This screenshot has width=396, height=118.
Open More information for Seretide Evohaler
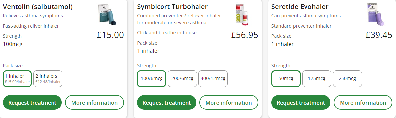click(363, 103)
